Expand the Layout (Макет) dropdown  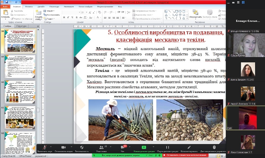click(50, 11)
